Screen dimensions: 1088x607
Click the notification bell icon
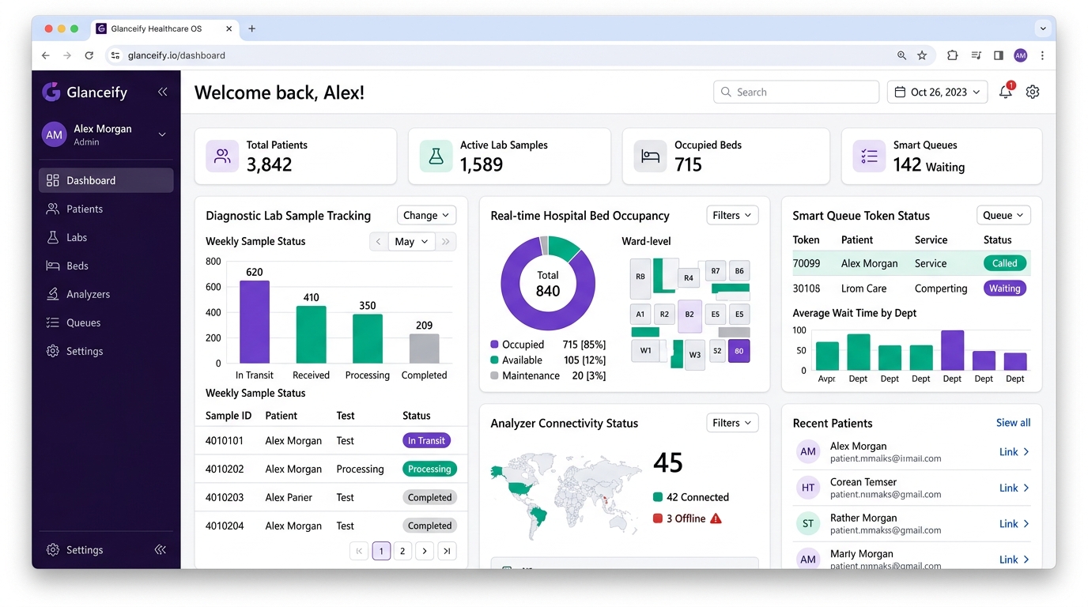[x=1005, y=92]
